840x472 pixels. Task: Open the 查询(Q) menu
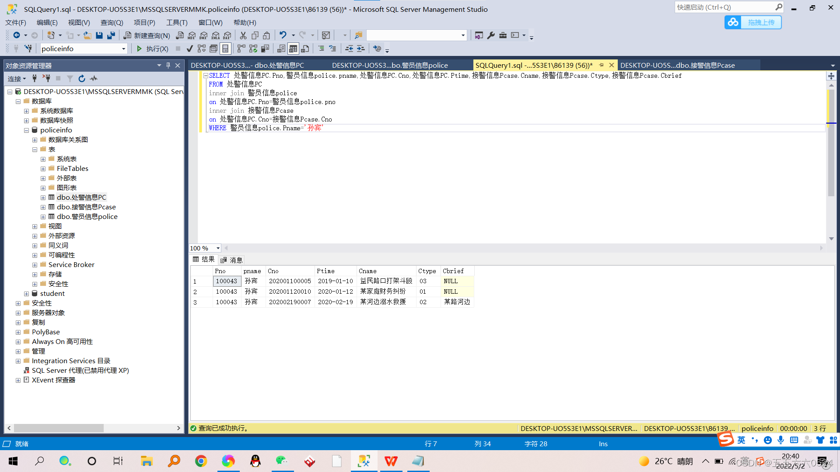112,22
